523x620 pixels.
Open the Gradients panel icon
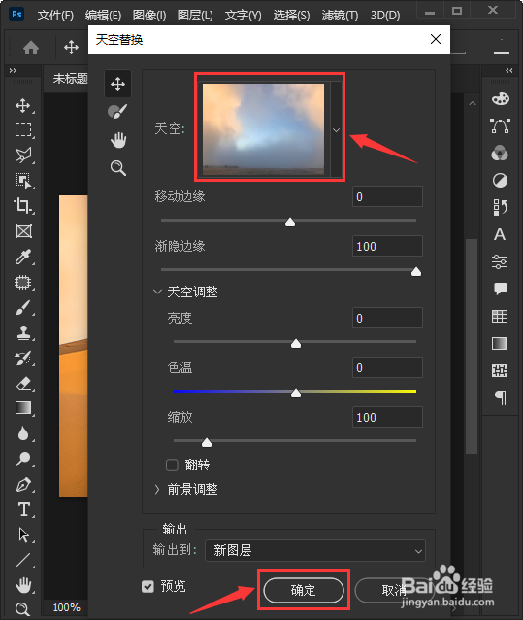point(500,344)
